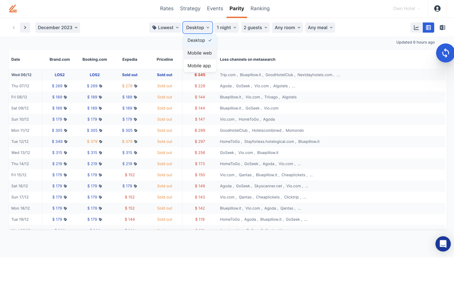
Task: Click the badge icon beside Booking.com $189 on Fri 08/12
Action: (100, 97)
